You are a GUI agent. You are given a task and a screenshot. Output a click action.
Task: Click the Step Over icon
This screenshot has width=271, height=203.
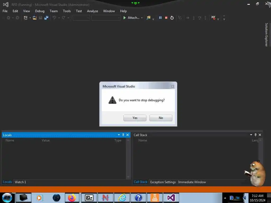[x=200, y=18]
